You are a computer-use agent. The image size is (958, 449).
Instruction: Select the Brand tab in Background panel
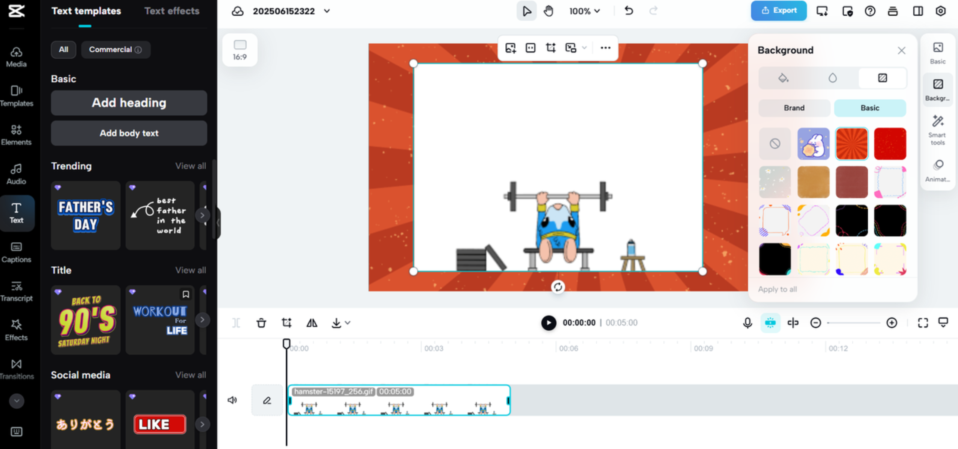tap(794, 108)
